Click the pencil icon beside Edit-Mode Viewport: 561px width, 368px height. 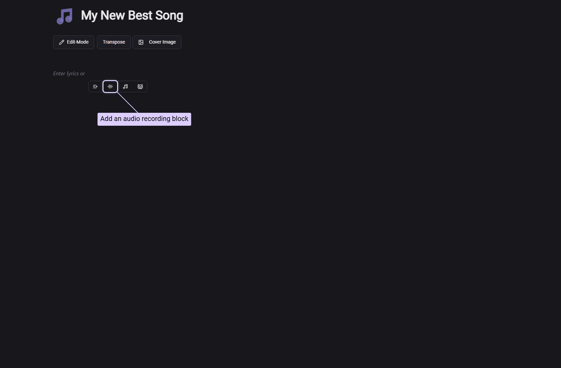(62, 42)
